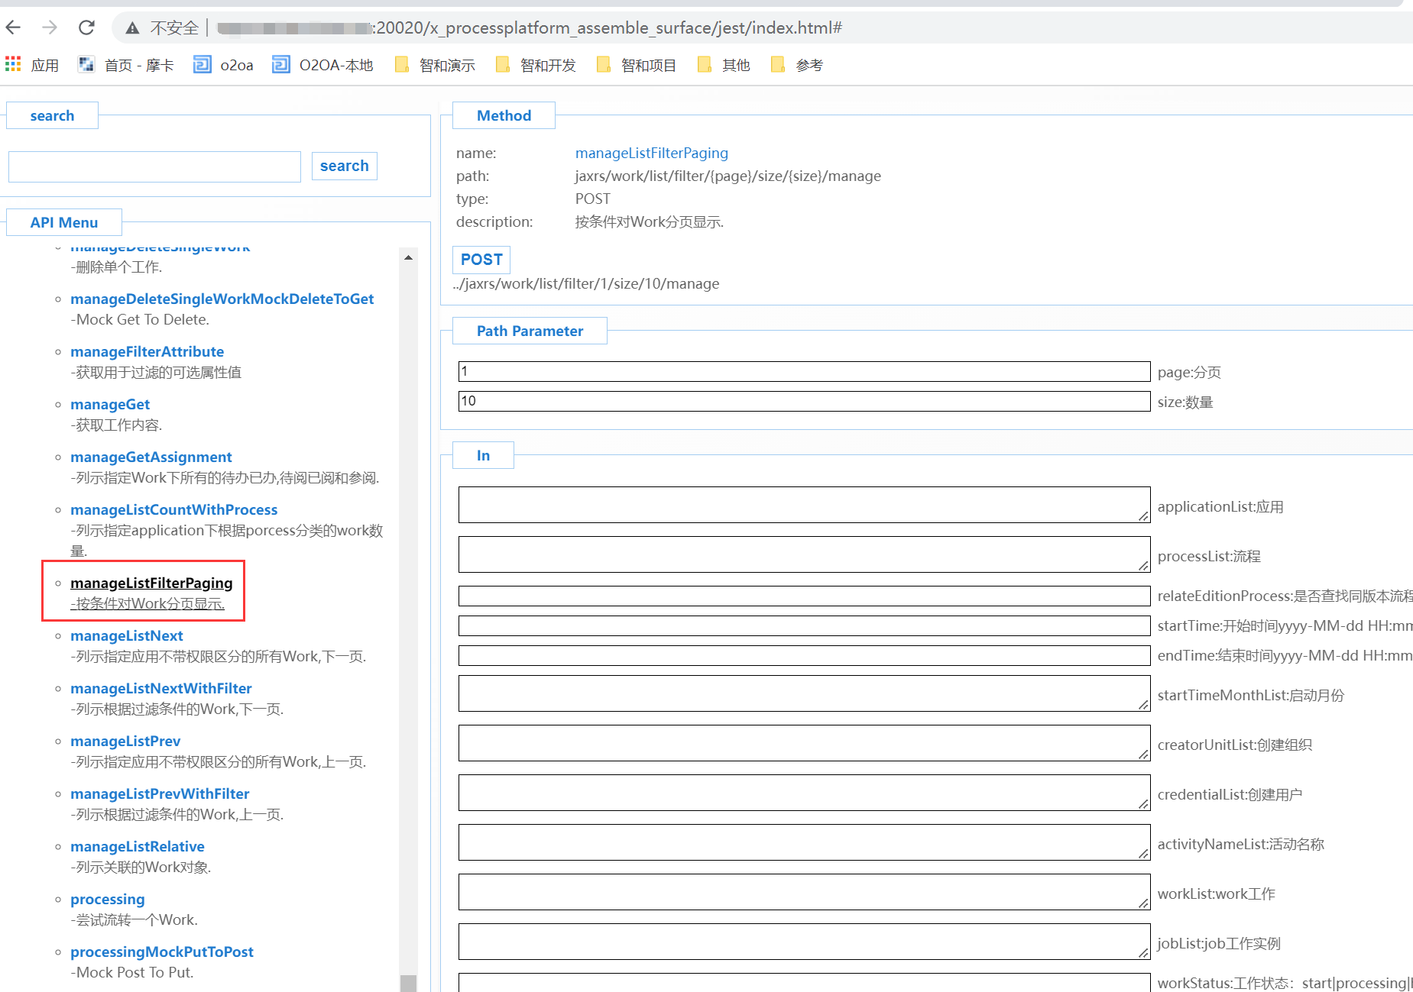Viewport: 1413px width, 992px height.
Task: Open the manageFilterAttribute API link
Action: (147, 351)
